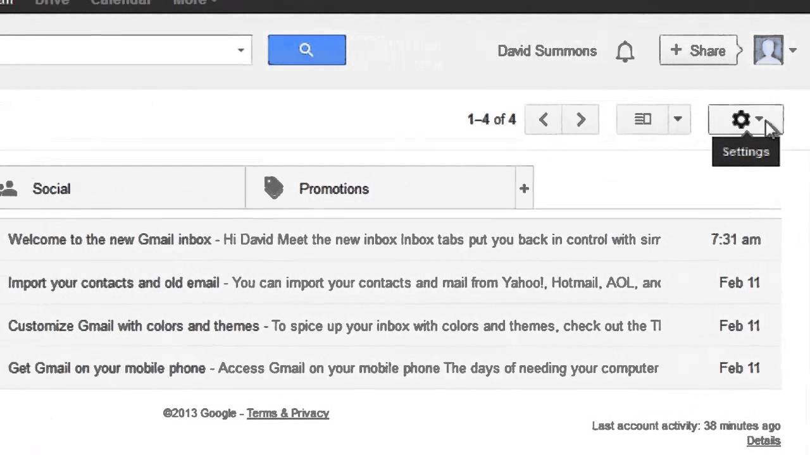This screenshot has width=810, height=455.
Task: Go to older messages with right arrow
Action: (x=580, y=119)
